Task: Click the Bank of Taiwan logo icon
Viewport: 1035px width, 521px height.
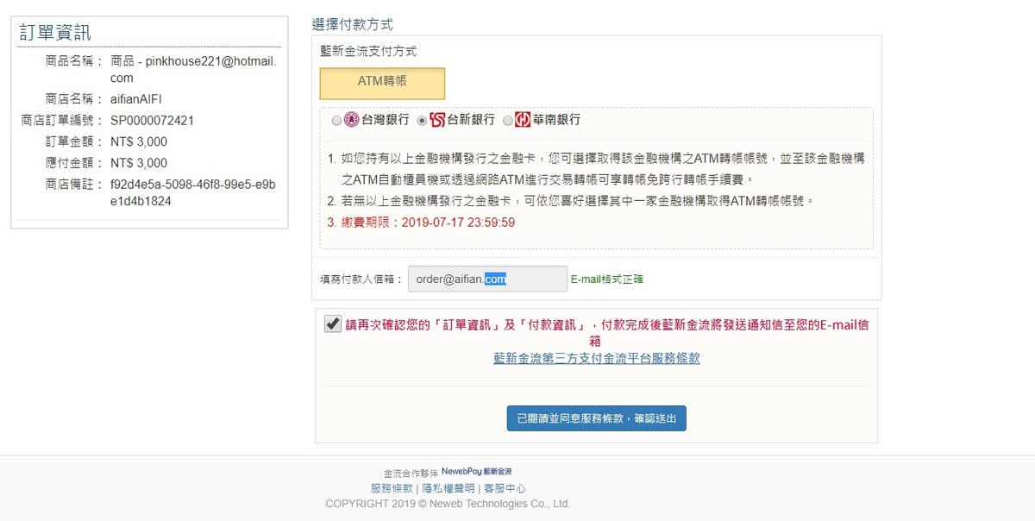Action: [x=351, y=120]
